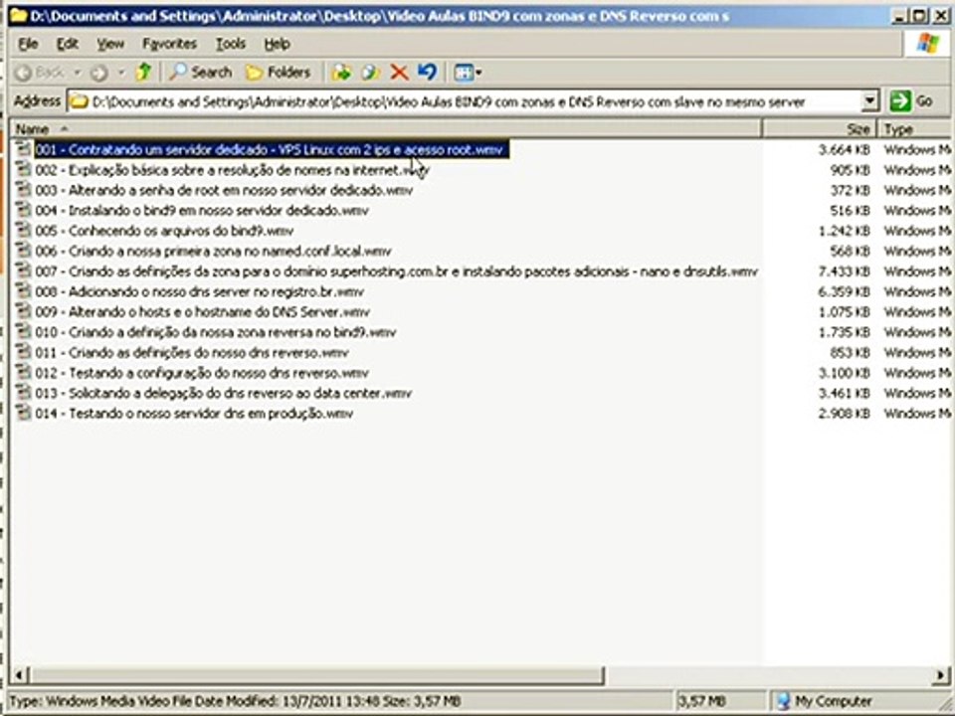Go up one folder level
This screenshot has height=716, width=955.
(x=143, y=73)
